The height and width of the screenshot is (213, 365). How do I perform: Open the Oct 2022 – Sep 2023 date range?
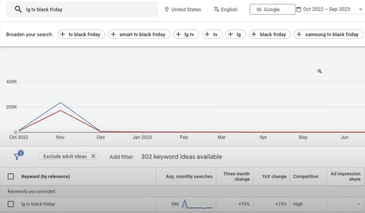click(x=326, y=9)
